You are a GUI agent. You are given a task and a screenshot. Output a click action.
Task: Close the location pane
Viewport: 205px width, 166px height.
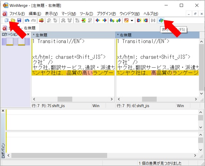[x=28, y=34]
